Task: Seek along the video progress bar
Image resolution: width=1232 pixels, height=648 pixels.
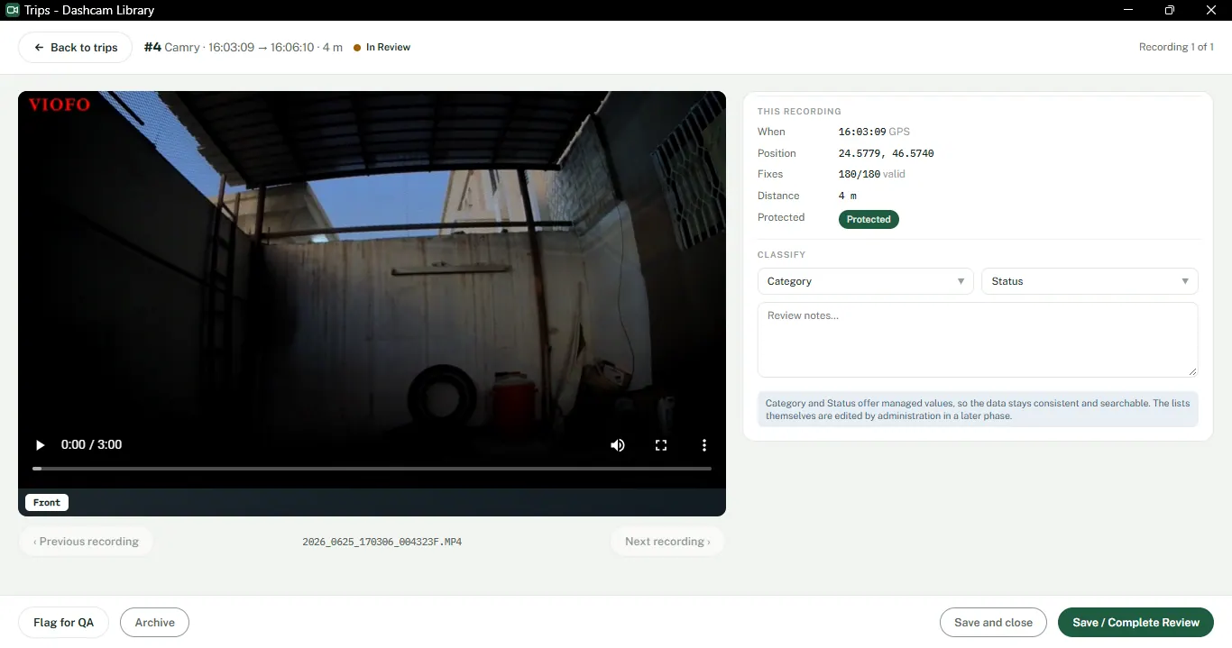Action: coord(372,469)
